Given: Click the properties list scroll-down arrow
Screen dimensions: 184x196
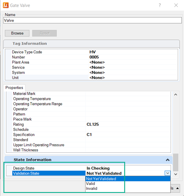Looking at the screenshot, I should point(176,174).
